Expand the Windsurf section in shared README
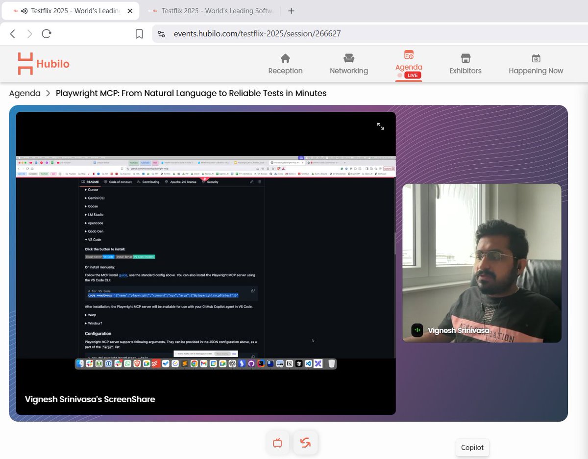Viewport: 588px width, 459px height. click(x=93, y=323)
